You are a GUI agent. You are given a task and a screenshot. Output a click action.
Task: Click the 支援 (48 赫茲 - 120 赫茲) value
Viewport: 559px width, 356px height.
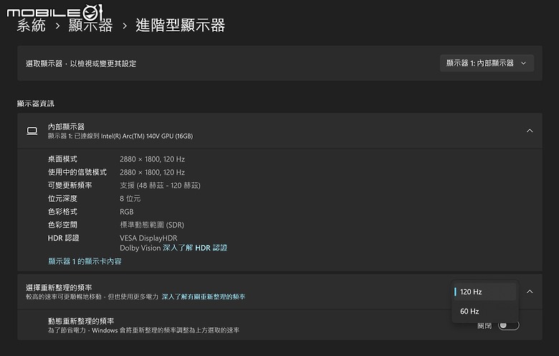point(160,185)
